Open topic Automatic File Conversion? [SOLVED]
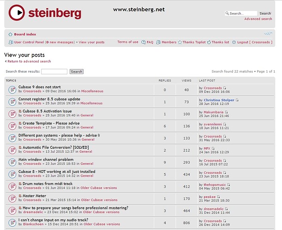 click(x=55, y=147)
